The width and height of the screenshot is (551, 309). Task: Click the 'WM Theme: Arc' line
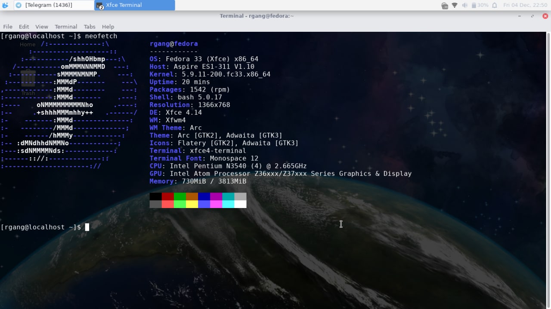pos(176,128)
